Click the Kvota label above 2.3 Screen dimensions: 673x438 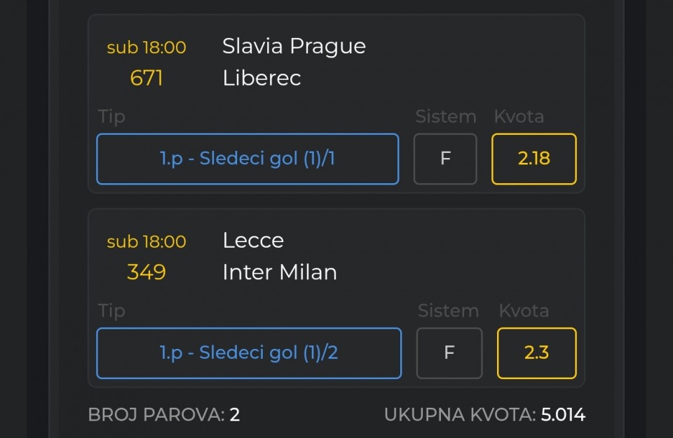click(524, 310)
